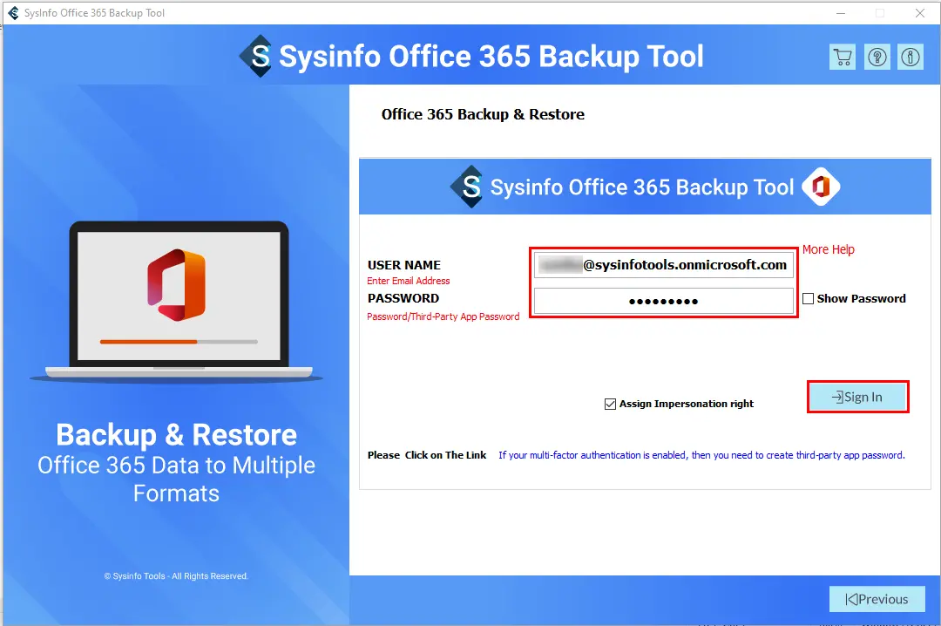Click the question mark help icon

tap(877, 57)
